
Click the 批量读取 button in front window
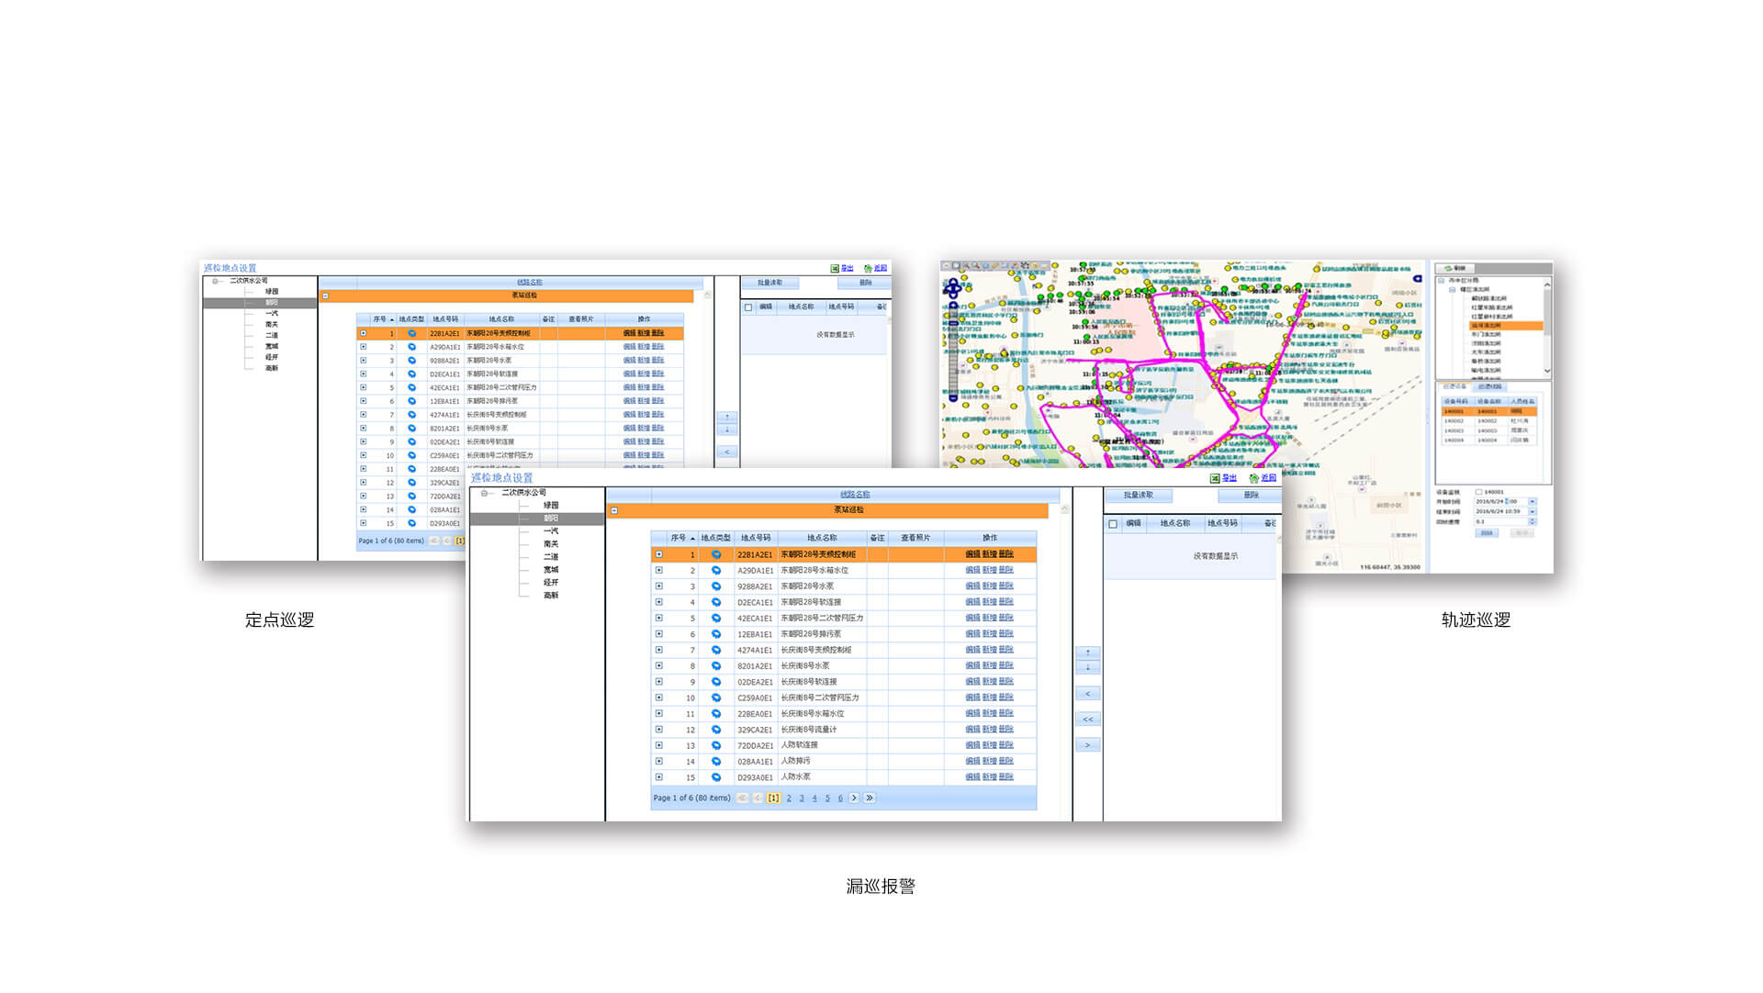1139,496
